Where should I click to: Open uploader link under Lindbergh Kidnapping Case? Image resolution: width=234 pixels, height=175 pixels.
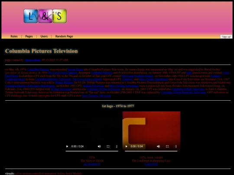[151, 164]
